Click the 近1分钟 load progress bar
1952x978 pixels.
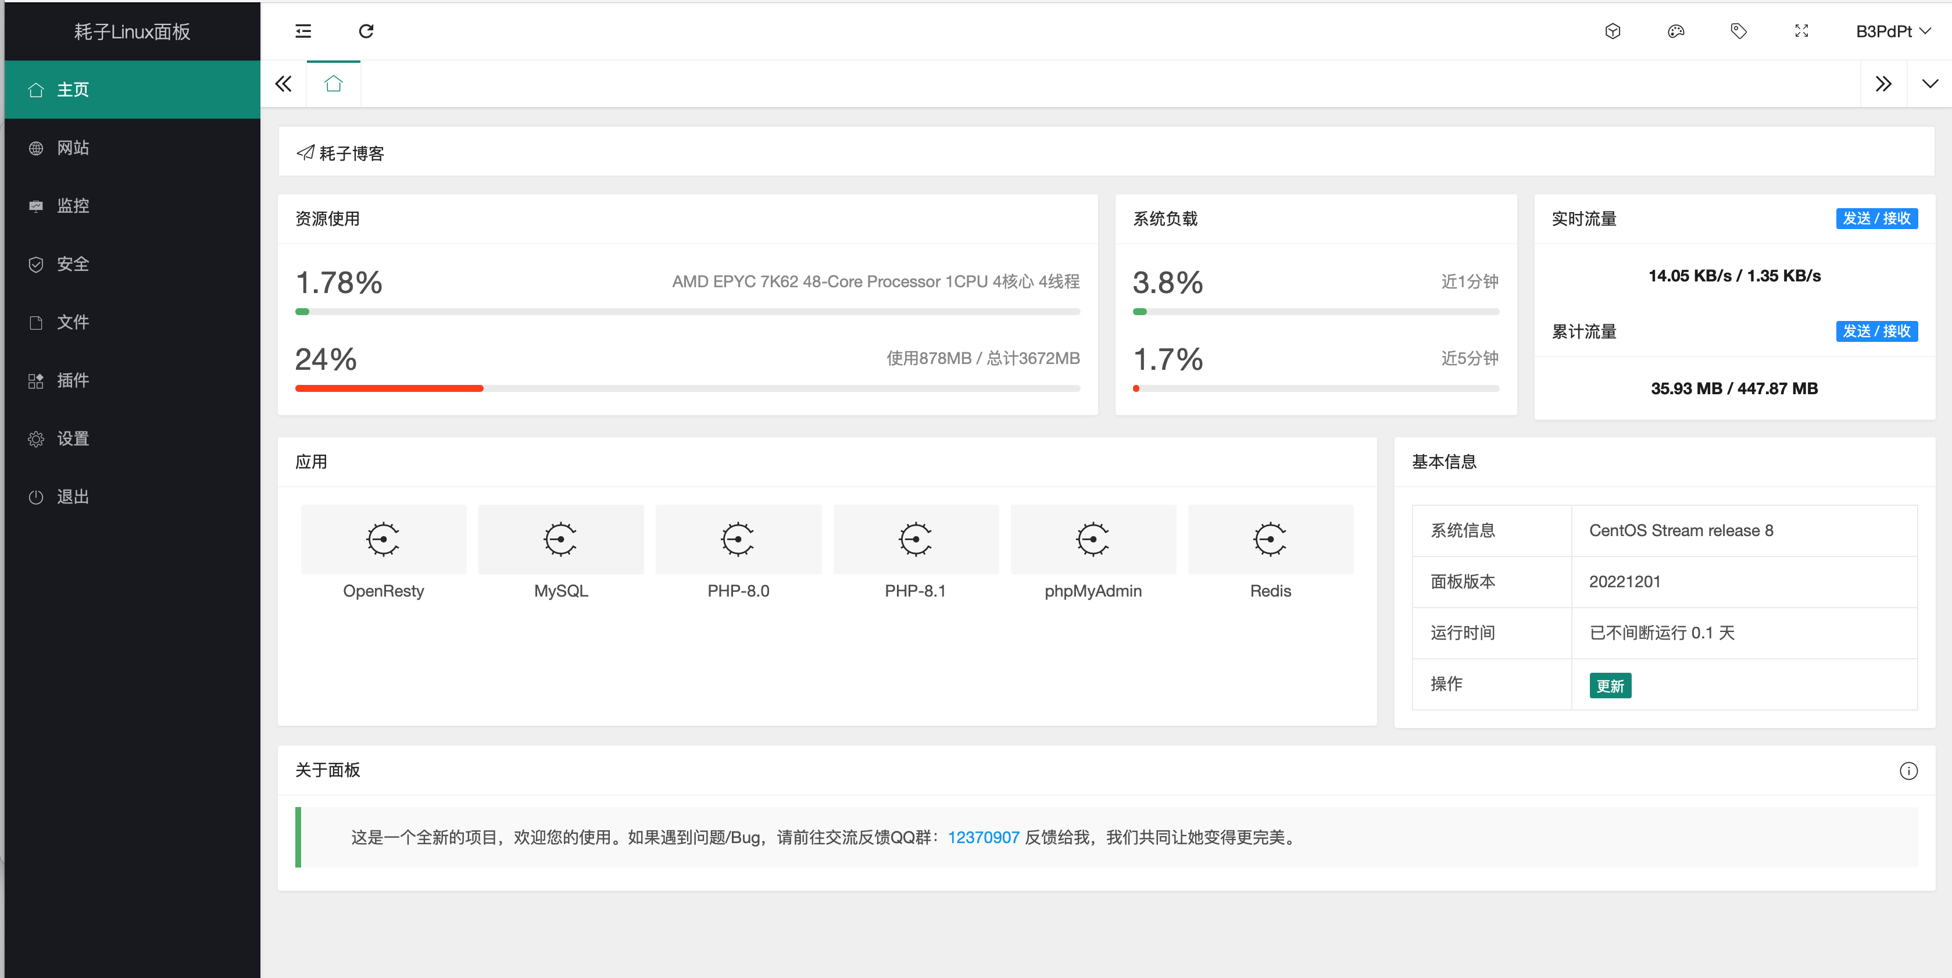[x=1315, y=312]
